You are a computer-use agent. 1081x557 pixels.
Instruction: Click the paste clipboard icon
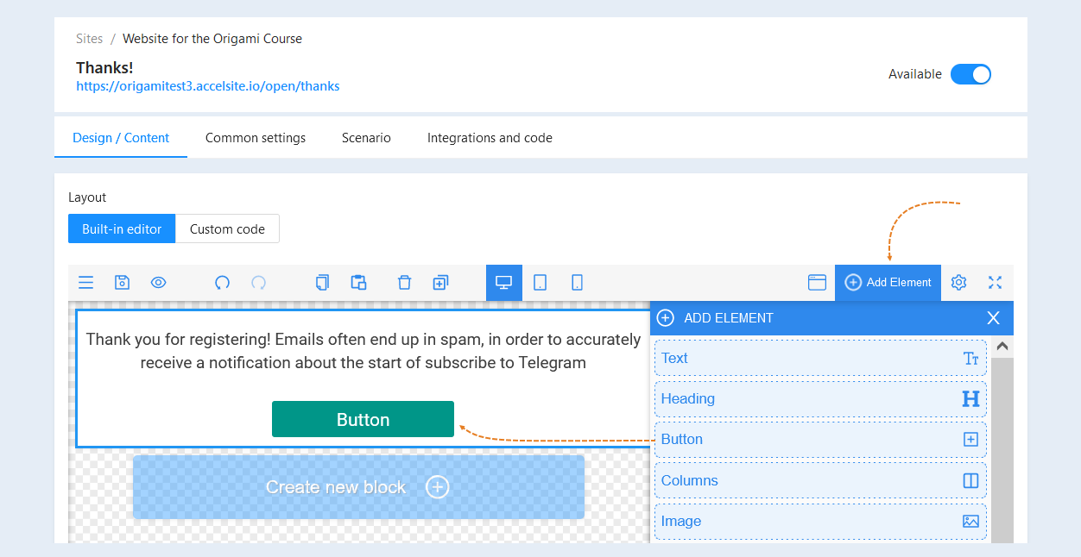click(358, 283)
